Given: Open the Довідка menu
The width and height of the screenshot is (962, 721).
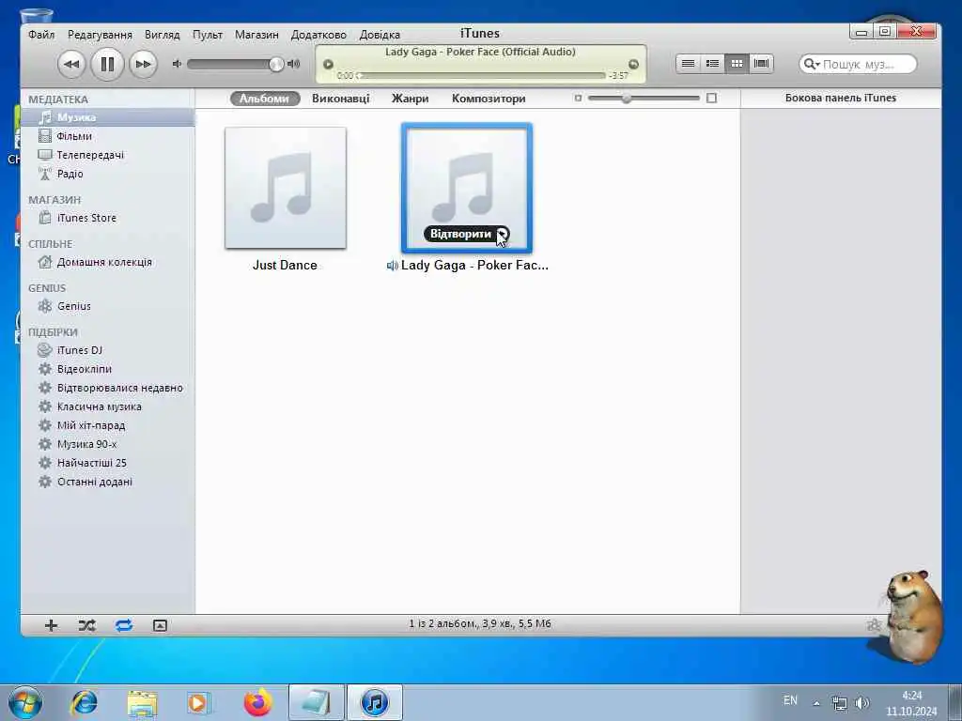Looking at the screenshot, I should tap(380, 35).
